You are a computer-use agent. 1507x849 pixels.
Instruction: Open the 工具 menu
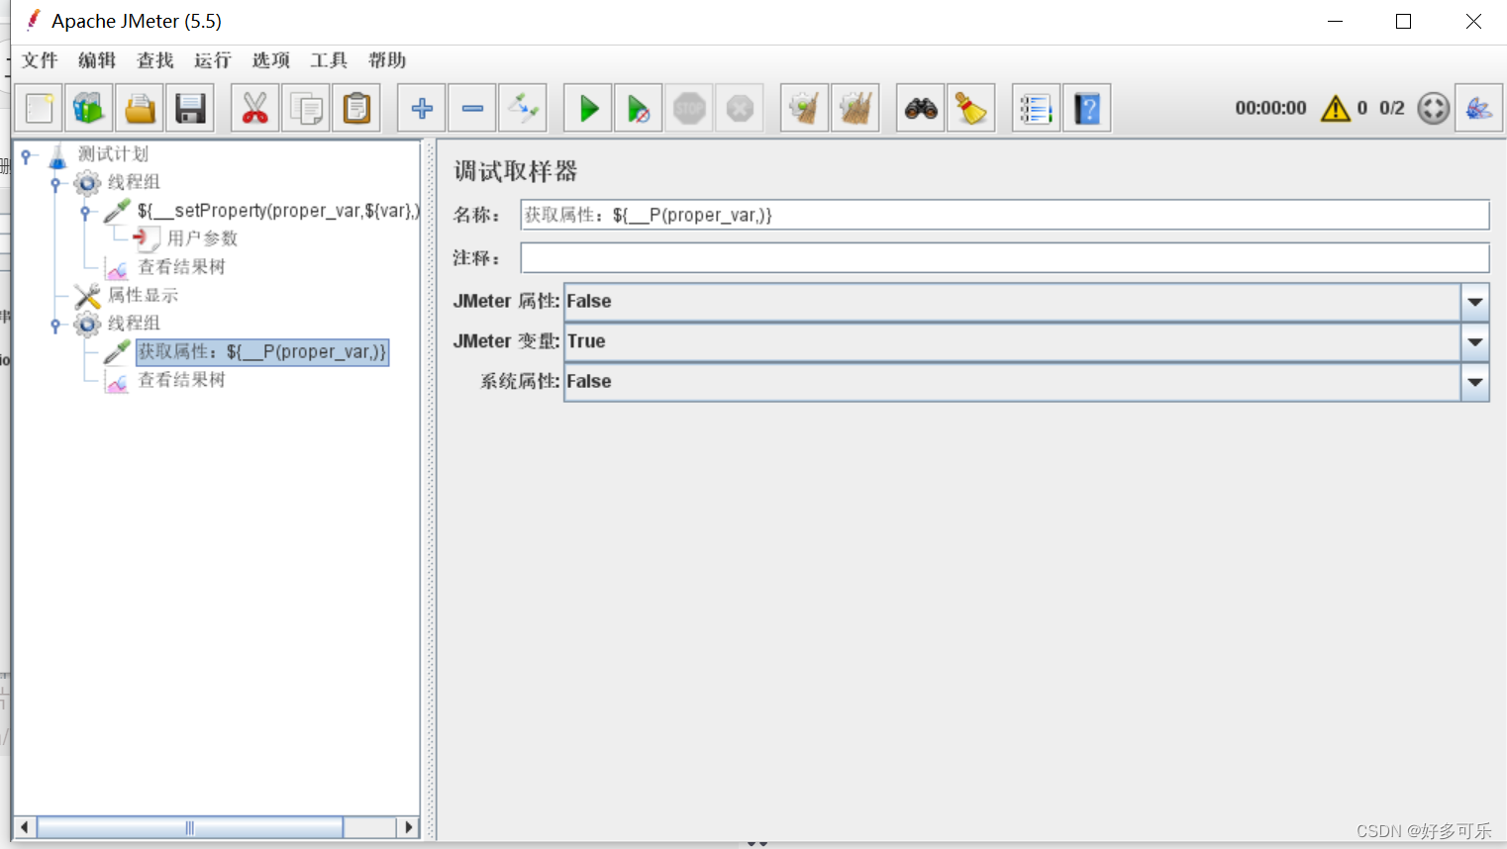(x=329, y=60)
